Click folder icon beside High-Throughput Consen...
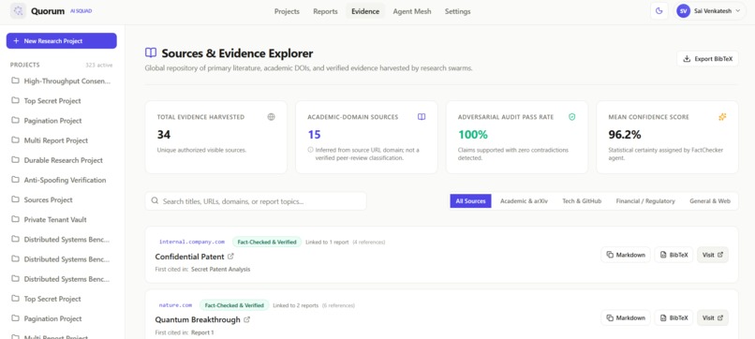 click(15, 81)
